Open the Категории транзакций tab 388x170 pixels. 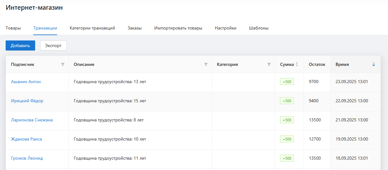(92, 28)
